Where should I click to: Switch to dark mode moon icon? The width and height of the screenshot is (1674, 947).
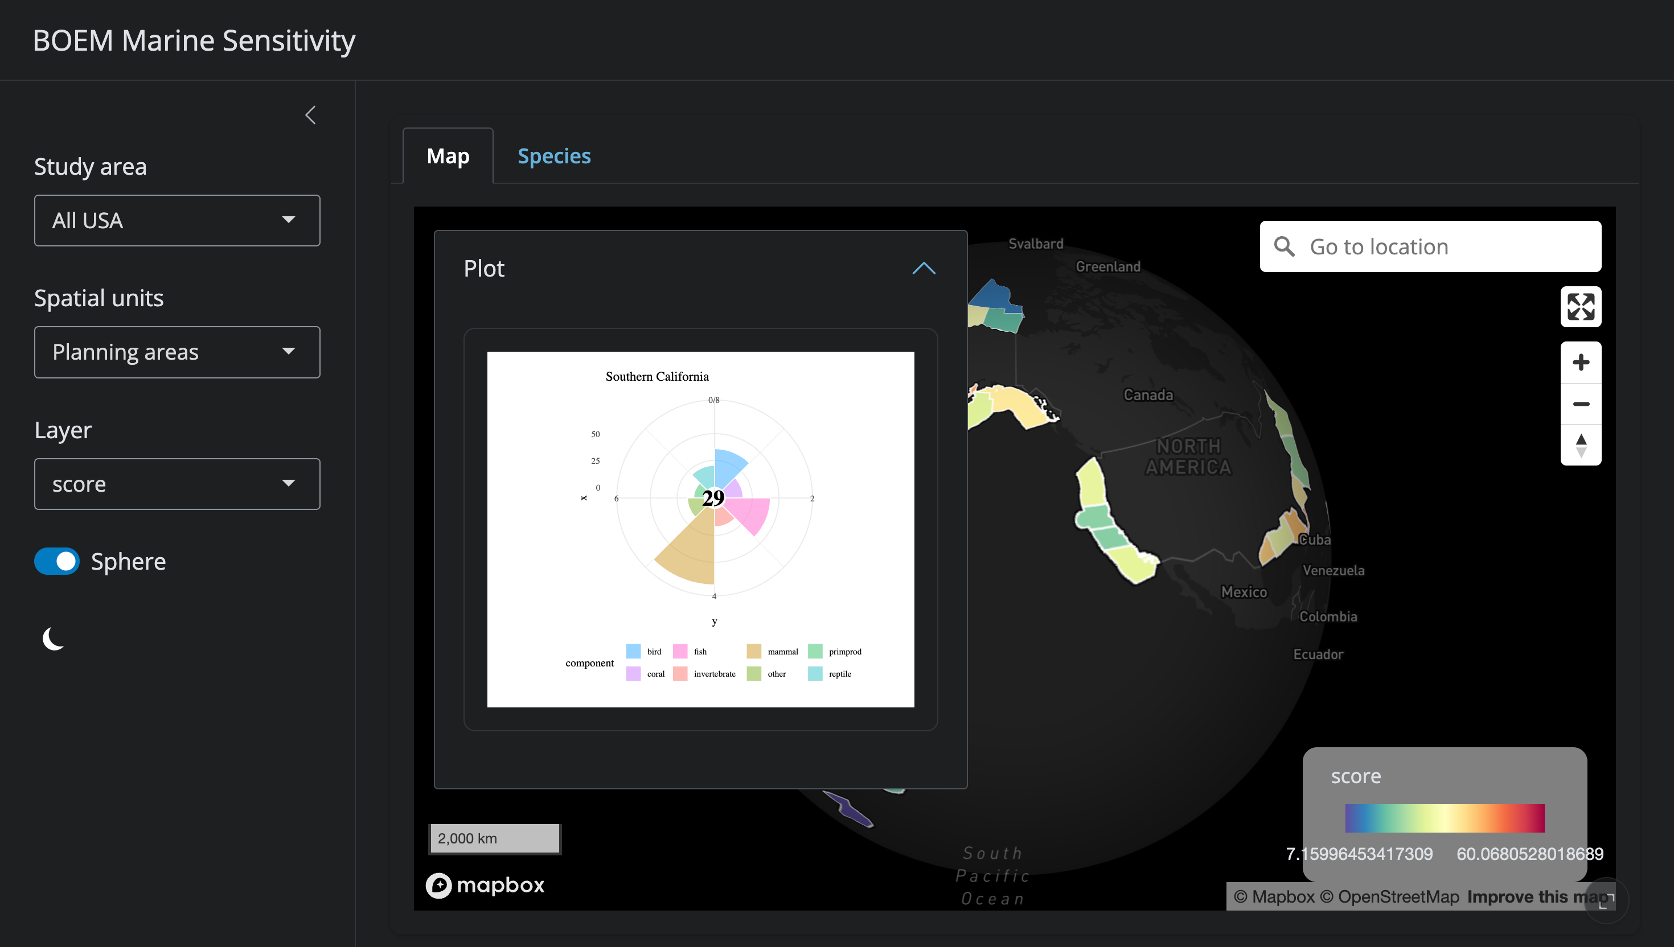[x=54, y=638]
